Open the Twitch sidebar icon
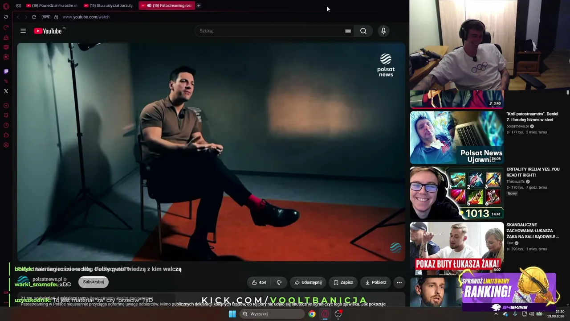Viewport: 570px width, 321px height. click(6, 71)
